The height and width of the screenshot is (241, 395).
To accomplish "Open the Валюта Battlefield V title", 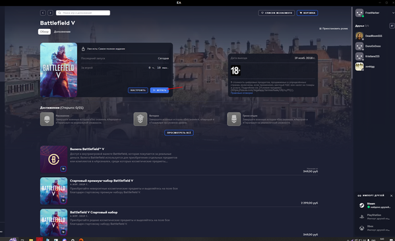I will 87,149.
